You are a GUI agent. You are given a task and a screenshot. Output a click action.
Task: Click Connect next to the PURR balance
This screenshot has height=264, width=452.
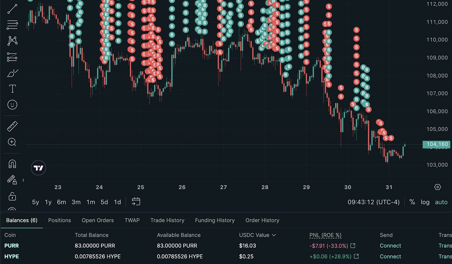(x=390, y=246)
